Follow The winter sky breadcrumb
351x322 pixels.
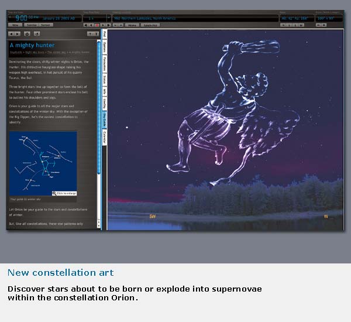pyautogui.click(x=57, y=52)
